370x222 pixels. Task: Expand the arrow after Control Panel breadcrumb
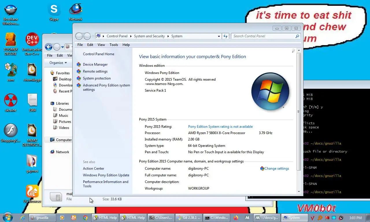(131, 36)
